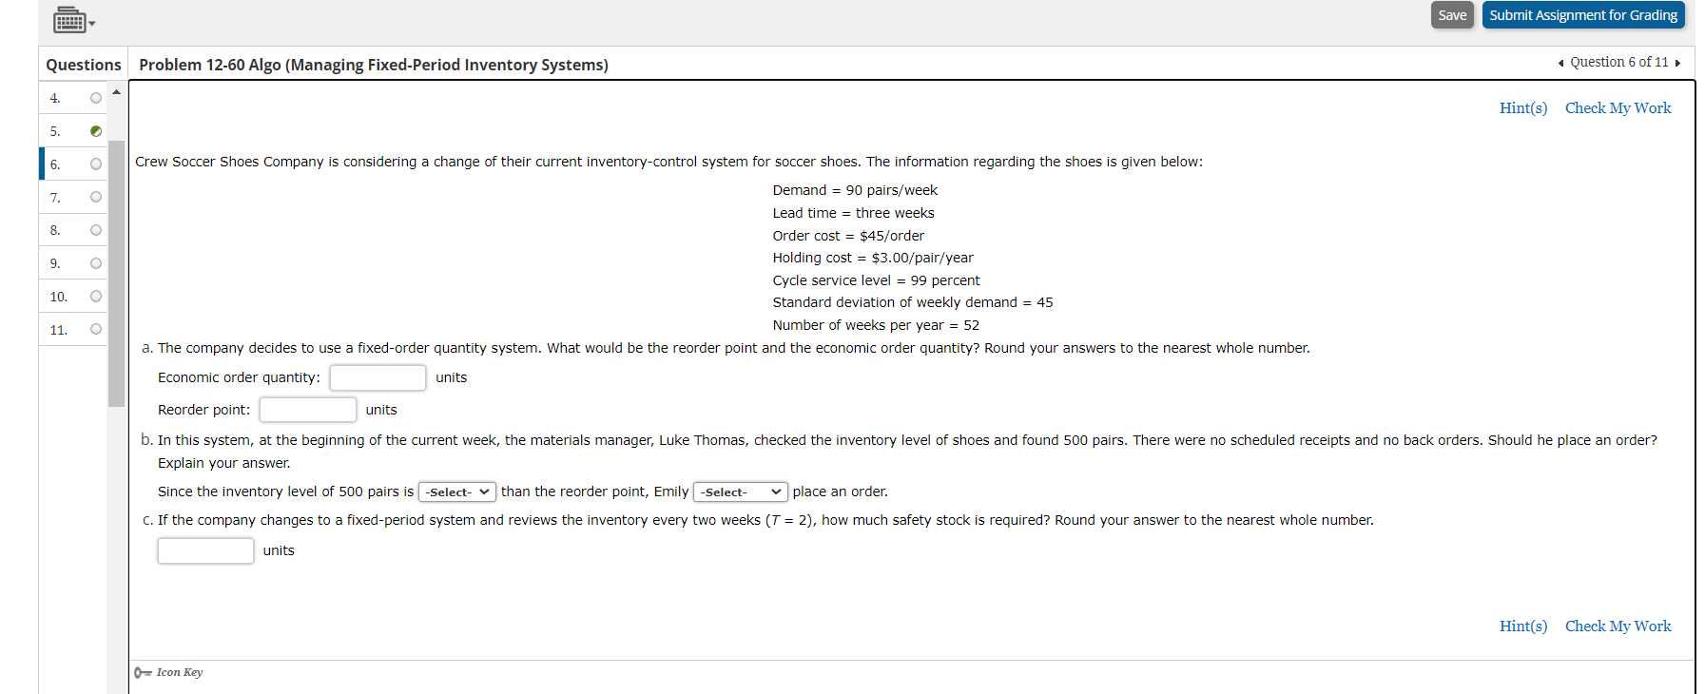Click Check My Work
This screenshot has height=694, width=1705.
[x=1618, y=107]
